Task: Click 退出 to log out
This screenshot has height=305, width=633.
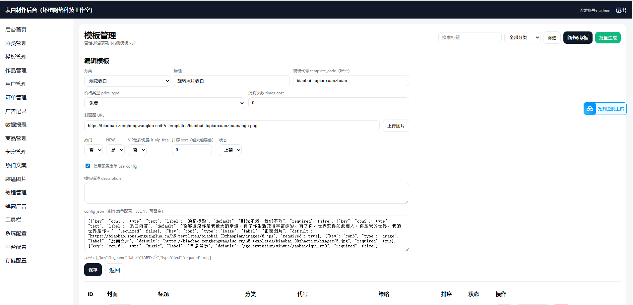Action: pyautogui.click(x=621, y=10)
